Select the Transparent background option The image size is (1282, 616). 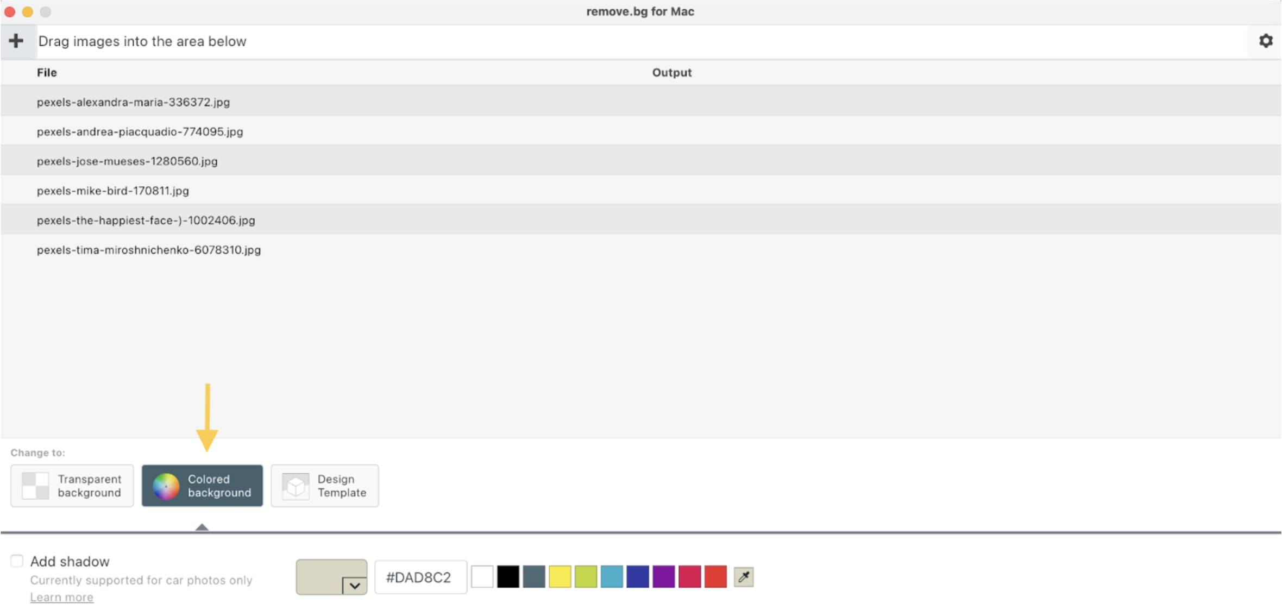(x=72, y=486)
